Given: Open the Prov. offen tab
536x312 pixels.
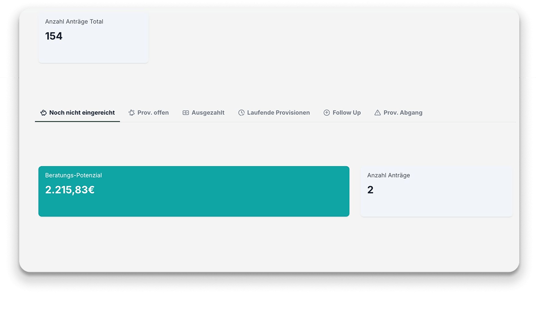Looking at the screenshot, I should [153, 113].
